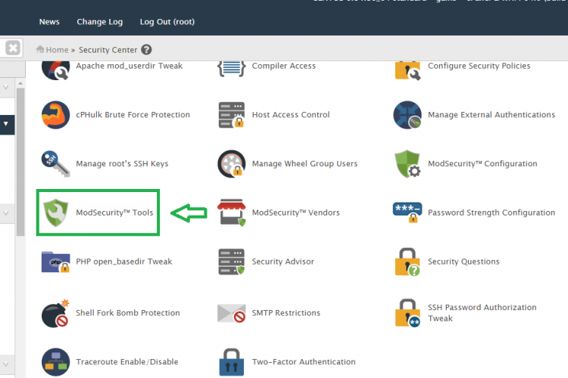Open SSH Password Authorization Tweak icon
This screenshot has height=378, width=568.
(x=407, y=313)
